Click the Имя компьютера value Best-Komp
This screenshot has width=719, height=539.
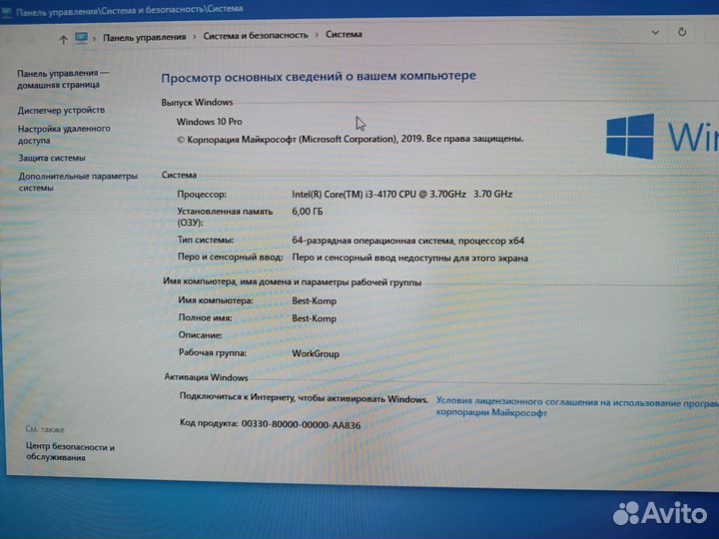point(315,301)
